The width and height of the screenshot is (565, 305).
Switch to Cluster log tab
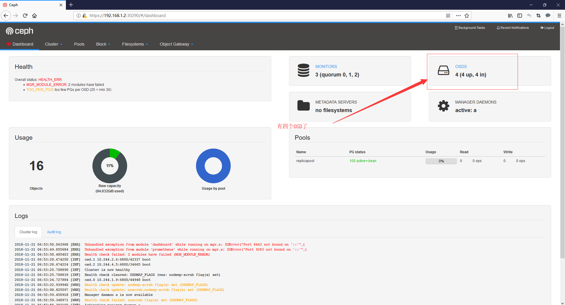coord(28,232)
